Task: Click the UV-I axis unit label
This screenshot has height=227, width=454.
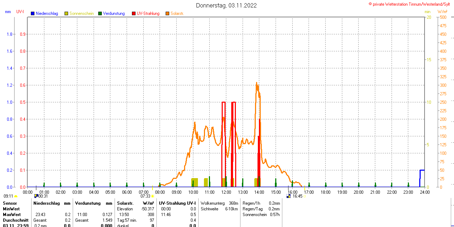Action: 20,12
